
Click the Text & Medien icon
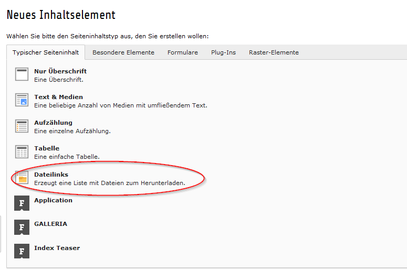pos(22,100)
